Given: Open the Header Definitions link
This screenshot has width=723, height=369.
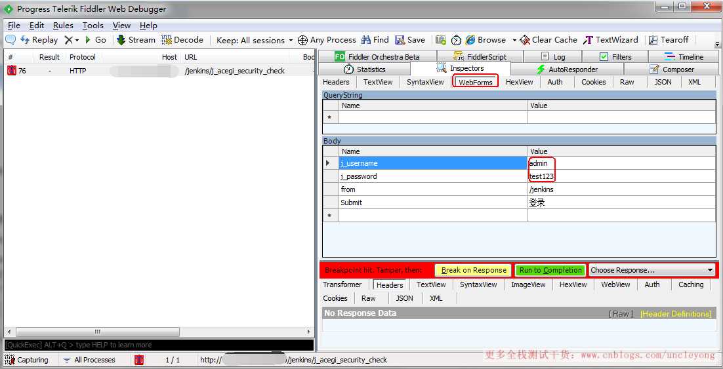Looking at the screenshot, I should (676, 314).
